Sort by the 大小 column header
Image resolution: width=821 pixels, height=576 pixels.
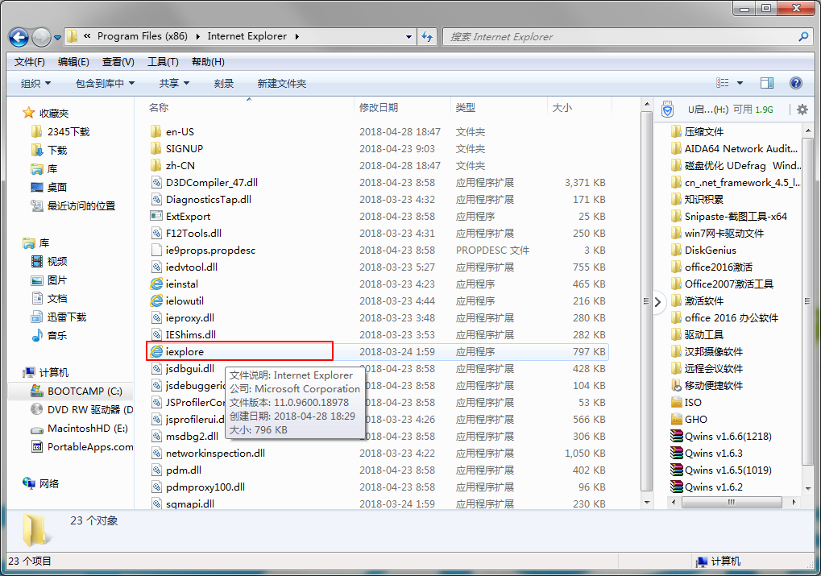(562, 107)
